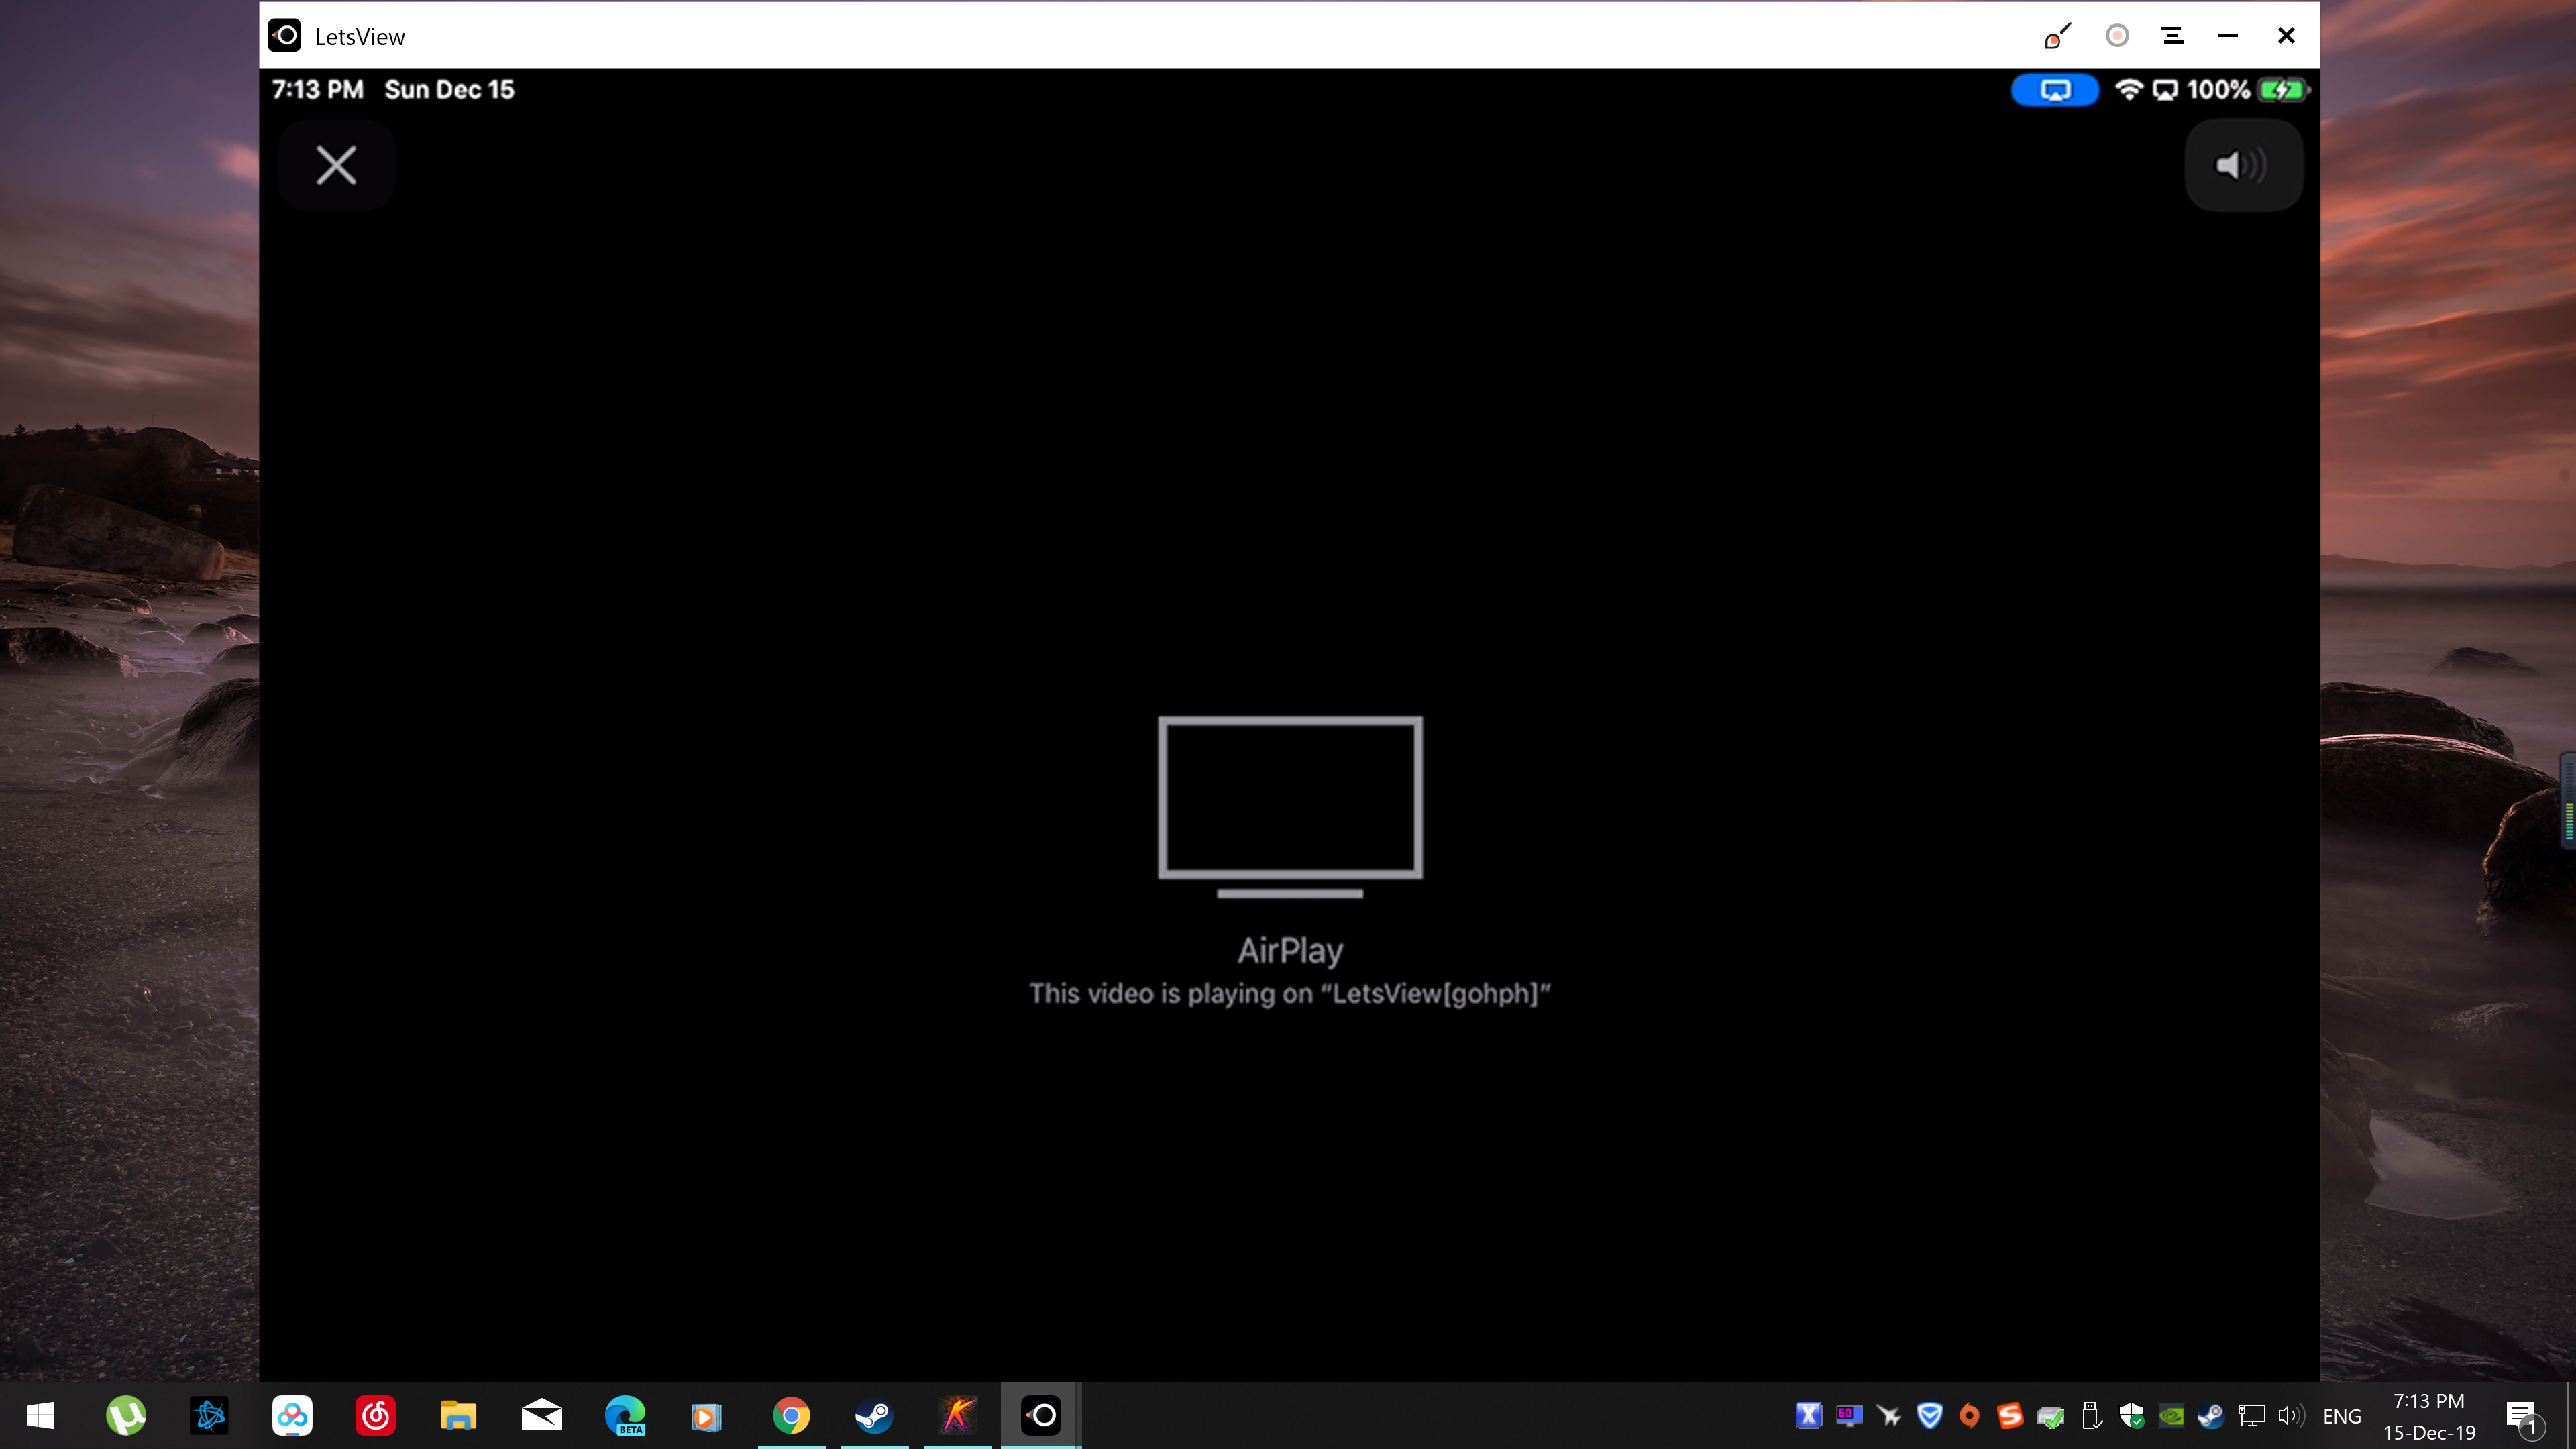2576x1449 pixels.
Task: Open the LetsView whiteboard brush tool
Action: 2057,36
